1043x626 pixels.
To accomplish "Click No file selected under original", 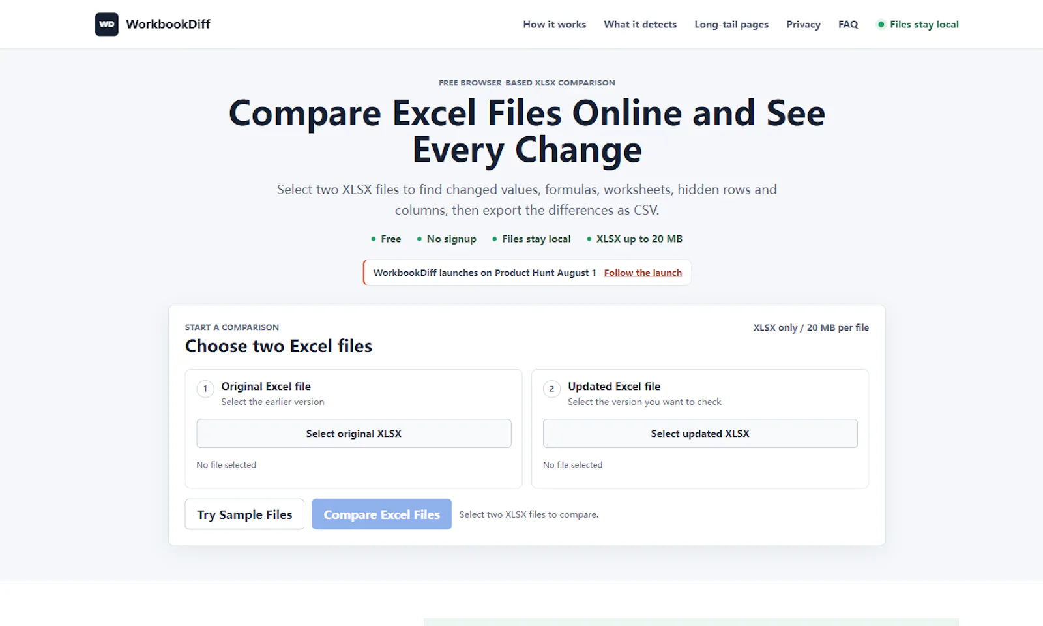I will click(x=226, y=465).
